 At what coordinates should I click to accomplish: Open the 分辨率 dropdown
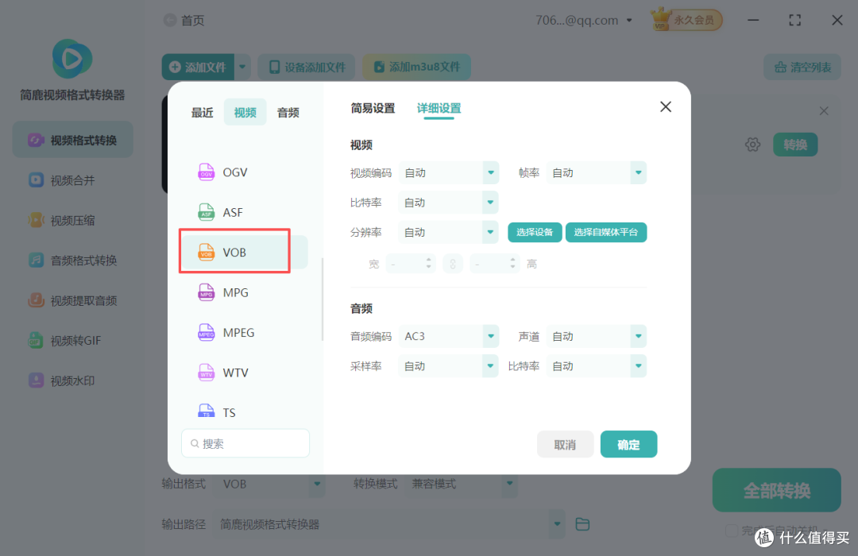tap(449, 232)
